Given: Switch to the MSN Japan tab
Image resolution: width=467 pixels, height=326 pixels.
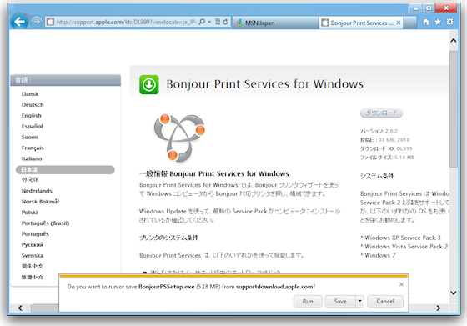Looking at the screenshot, I should coord(275,23).
